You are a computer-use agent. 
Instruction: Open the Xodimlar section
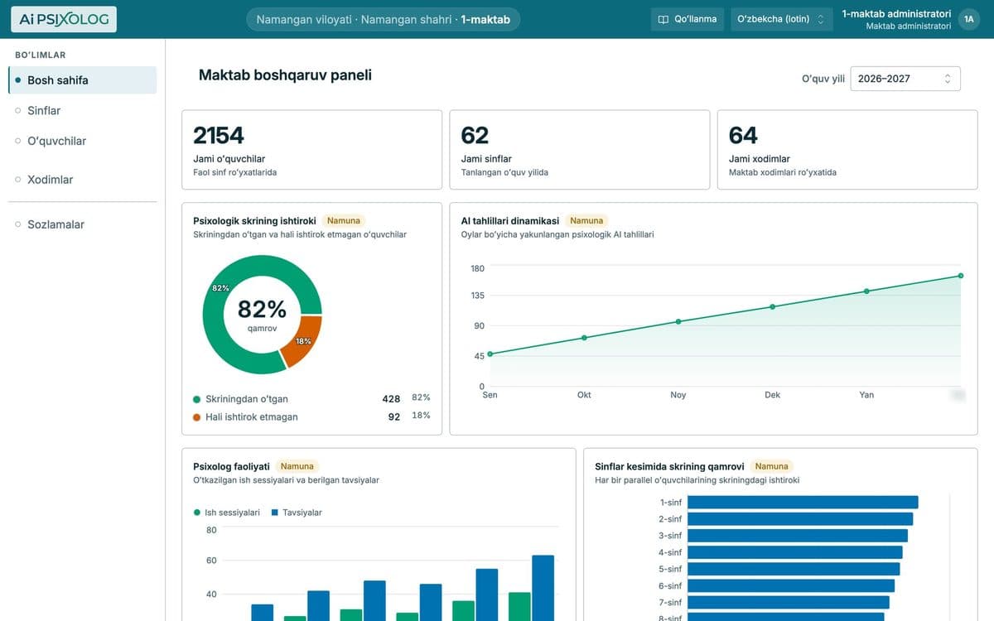(82, 180)
